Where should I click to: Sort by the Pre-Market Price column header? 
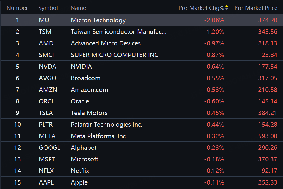pos(256,8)
